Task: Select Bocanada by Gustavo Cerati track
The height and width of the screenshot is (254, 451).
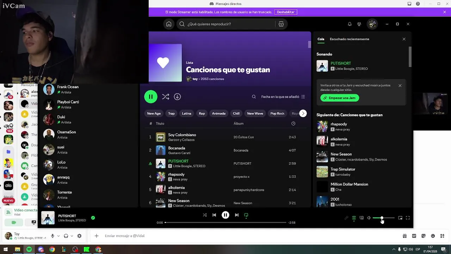Action: click(x=225, y=150)
